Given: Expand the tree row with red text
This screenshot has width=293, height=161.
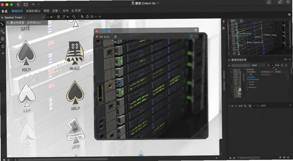Looking at the screenshot, I should [x=248, y=75].
